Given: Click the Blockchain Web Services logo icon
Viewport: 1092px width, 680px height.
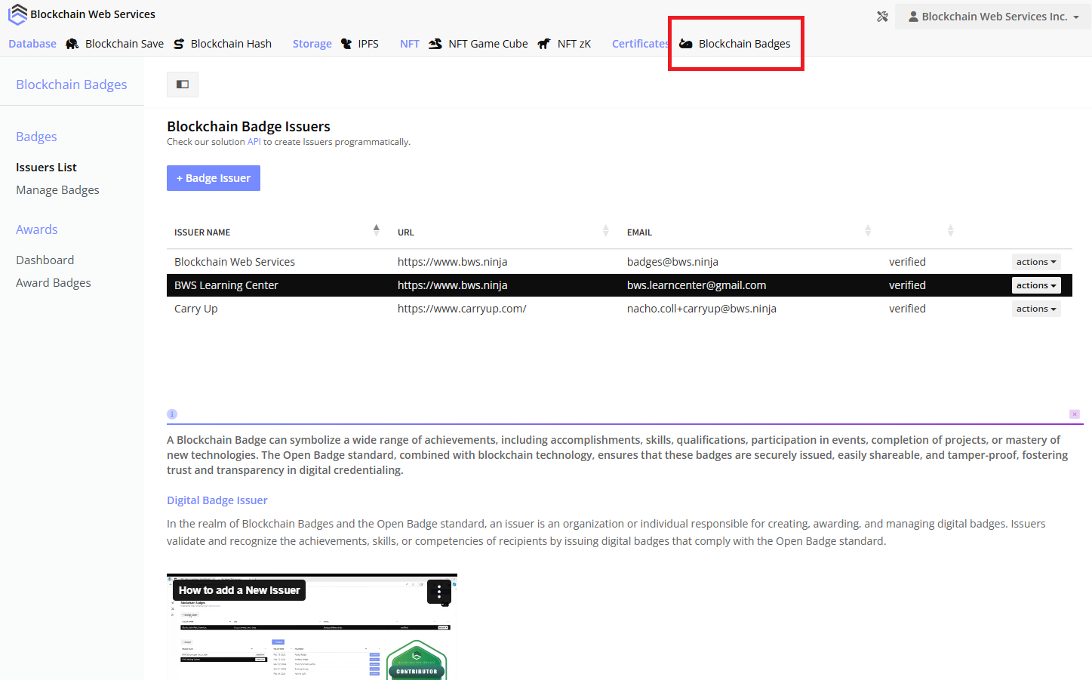Looking at the screenshot, I should pyautogui.click(x=17, y=14).
